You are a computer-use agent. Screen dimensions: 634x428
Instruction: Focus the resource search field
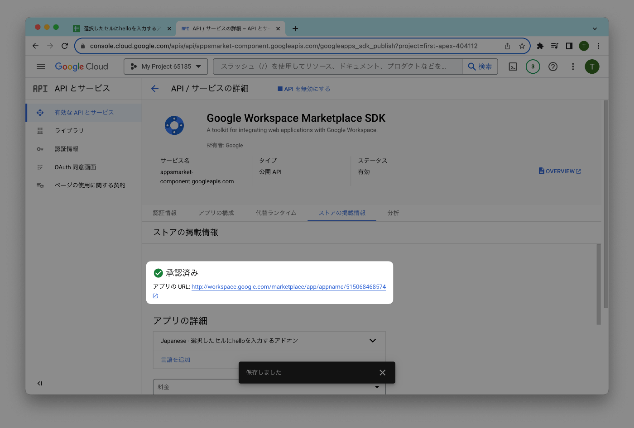(x=338, y=67)
